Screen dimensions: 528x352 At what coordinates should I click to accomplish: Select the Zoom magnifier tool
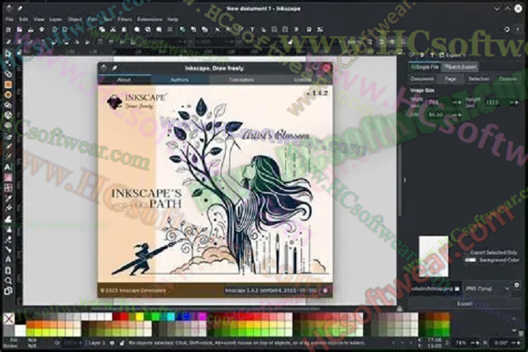tap(8, 281)
